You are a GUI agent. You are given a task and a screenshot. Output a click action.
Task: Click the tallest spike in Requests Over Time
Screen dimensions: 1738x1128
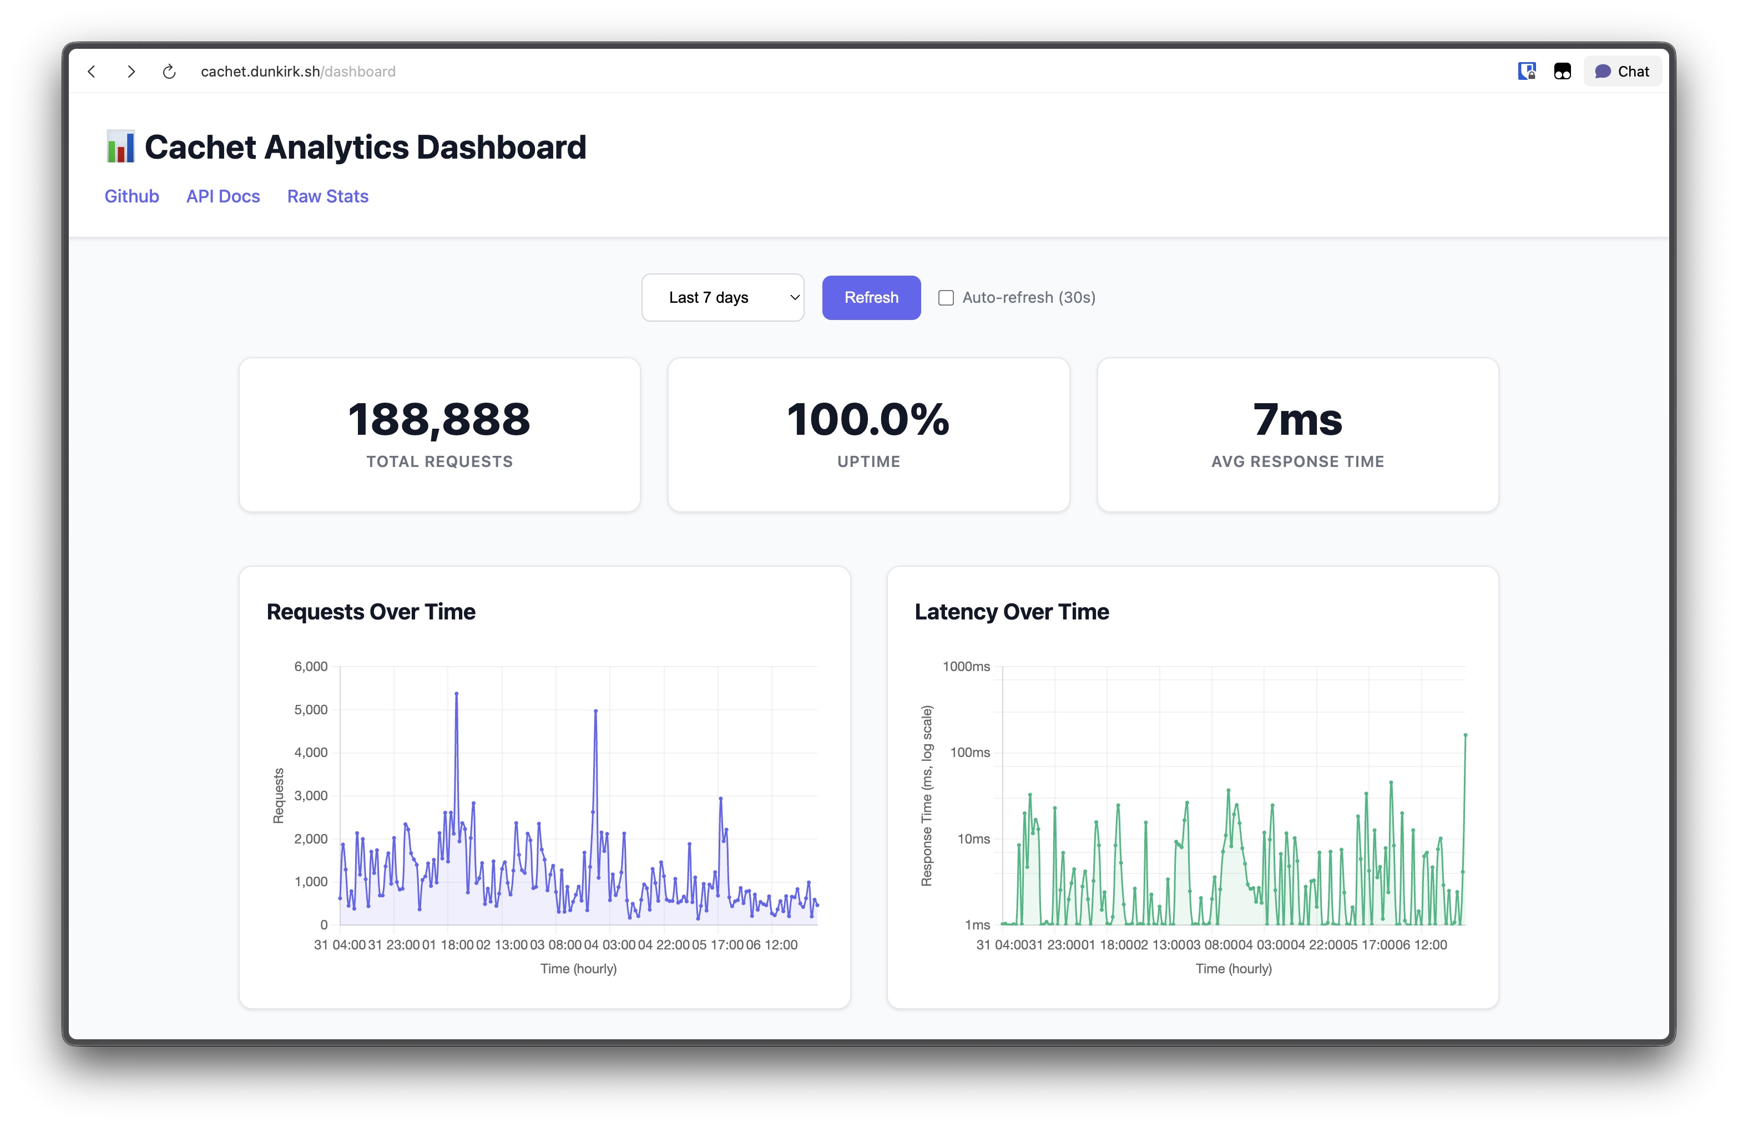pyautogui.click(x=456, y=693)
